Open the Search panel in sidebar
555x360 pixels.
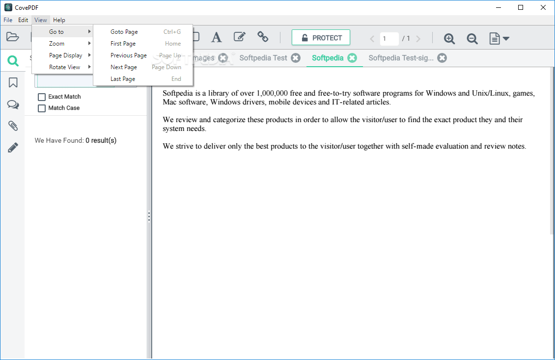tap(13, 61)
